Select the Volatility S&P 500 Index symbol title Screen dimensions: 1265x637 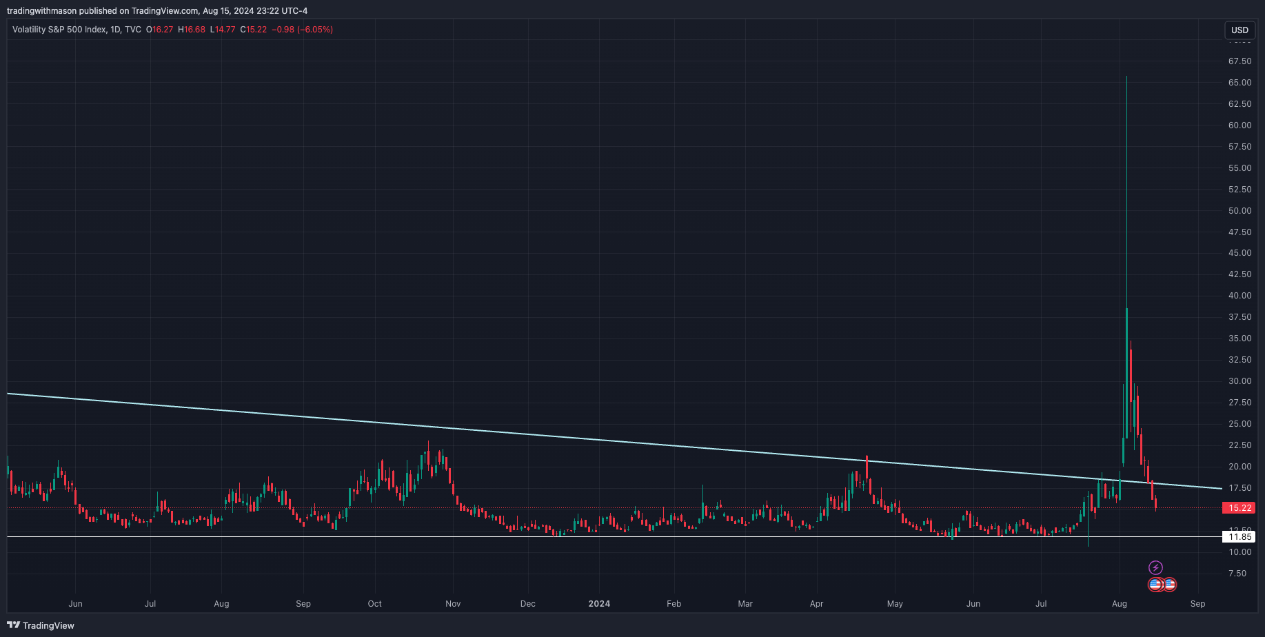click(x=59, y=30)
